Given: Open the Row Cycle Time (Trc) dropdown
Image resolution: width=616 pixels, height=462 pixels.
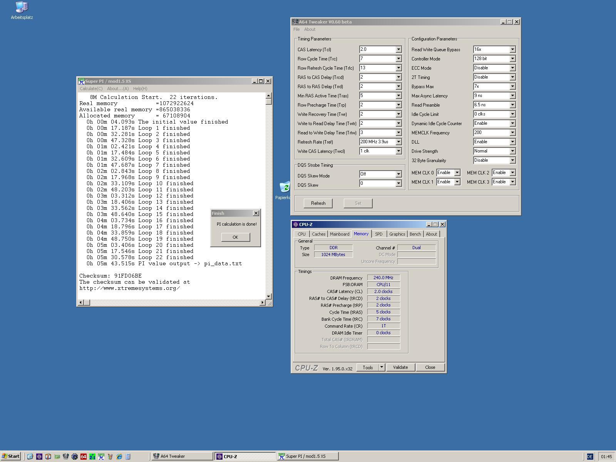Looking at the screenshot, I should [x=398, y=59].
